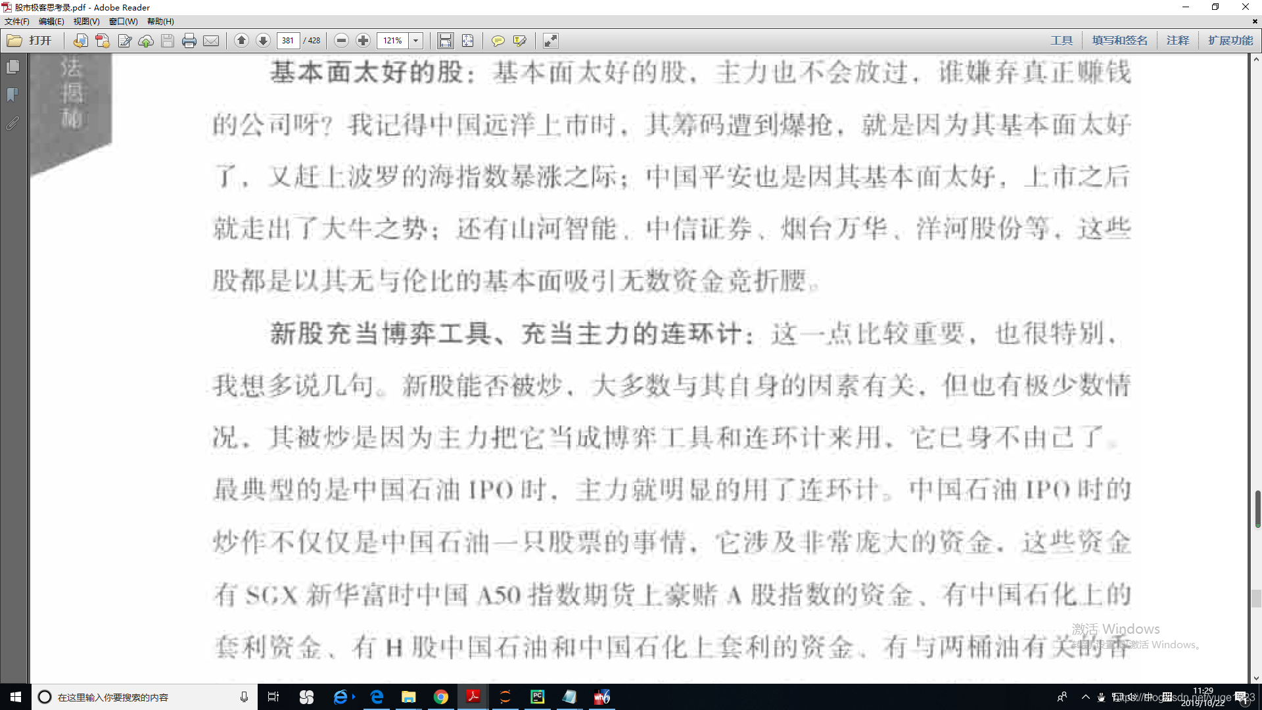
Task: Click the People icon in system tray
Action: click(x=1062, y=697)
